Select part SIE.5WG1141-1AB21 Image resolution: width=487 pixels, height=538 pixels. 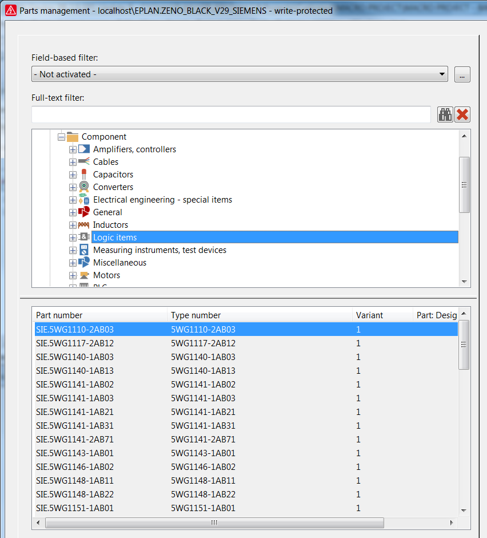[x=75, y=412]
